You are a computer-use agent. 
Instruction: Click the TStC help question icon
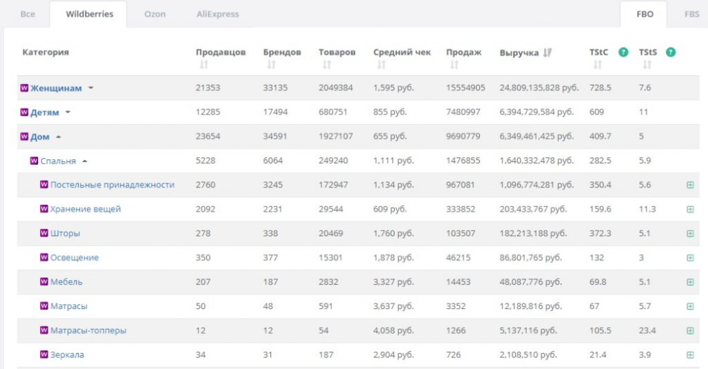623,52
